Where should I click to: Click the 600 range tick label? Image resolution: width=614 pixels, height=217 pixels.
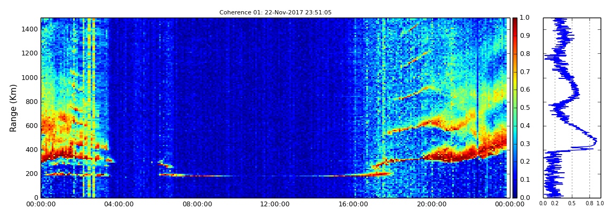point(32,125)
